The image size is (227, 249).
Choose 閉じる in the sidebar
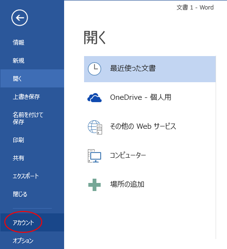click(x=32, y=194)
